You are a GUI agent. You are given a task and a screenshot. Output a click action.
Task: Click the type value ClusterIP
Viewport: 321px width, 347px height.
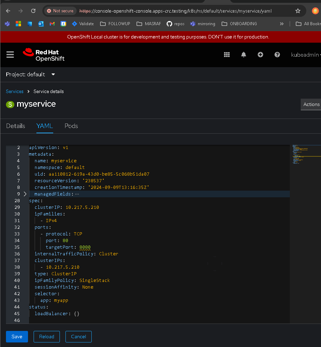pos(64,274)
